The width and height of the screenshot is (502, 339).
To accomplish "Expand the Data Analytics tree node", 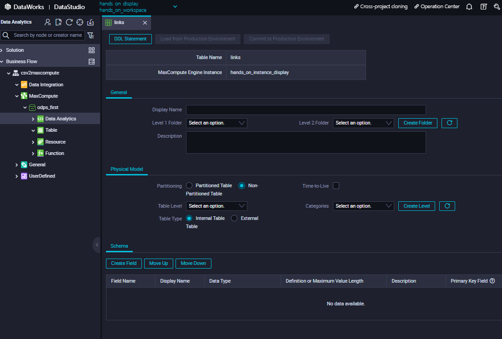I will (x=33, y=119).
